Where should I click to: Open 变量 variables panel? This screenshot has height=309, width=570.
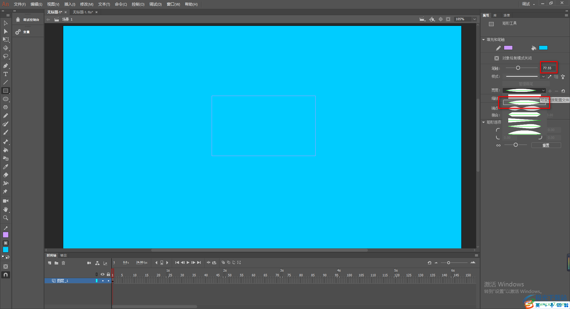pyautogui.click(x=23, y=32)
